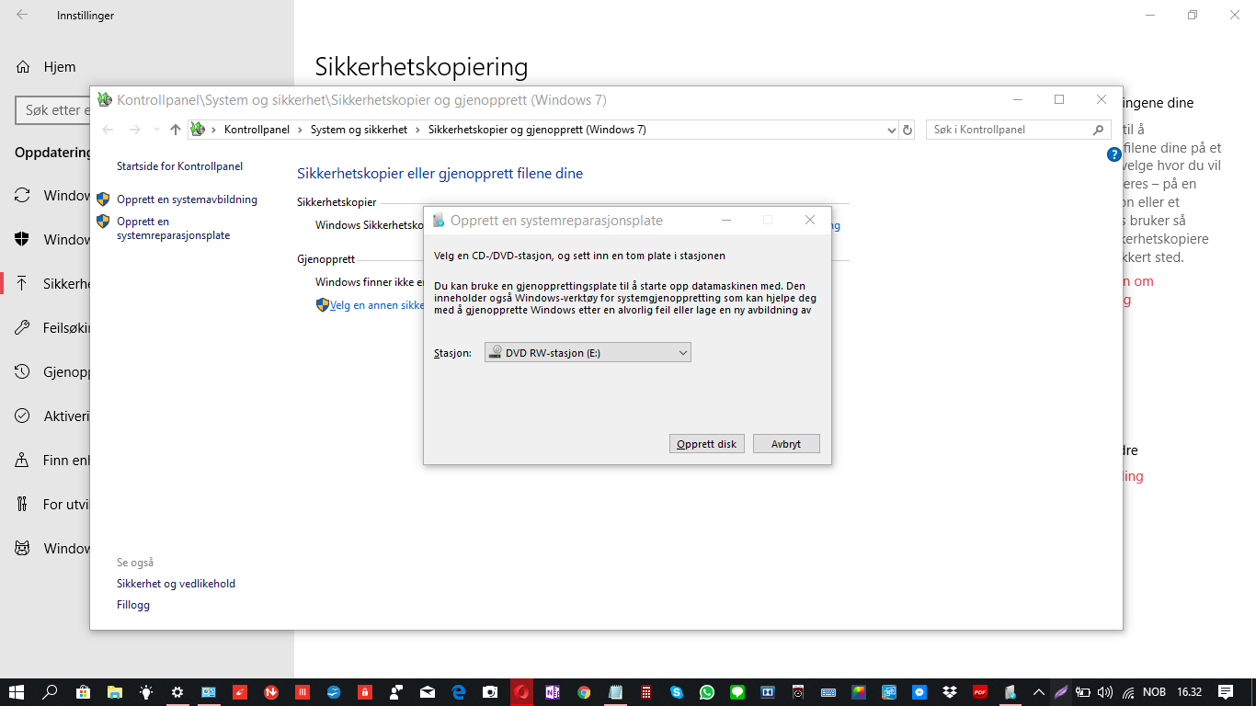Click the 16.32 clock in taskbar

[x=1190, y=692]
